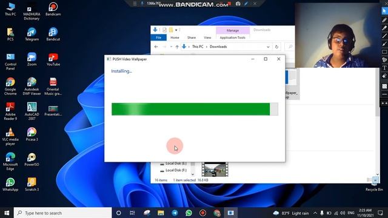The image size is (388, 218).
Task: Expand the address bar history dropdown
Action: (268, 47)
